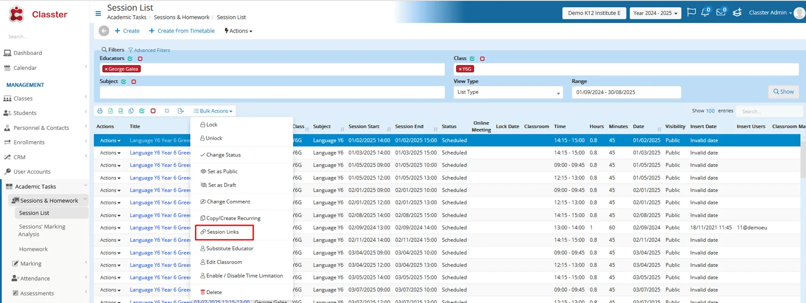This screenshot has height=303, width=806.
Task: Click the Classter logo icon
Action: [16, 14]
